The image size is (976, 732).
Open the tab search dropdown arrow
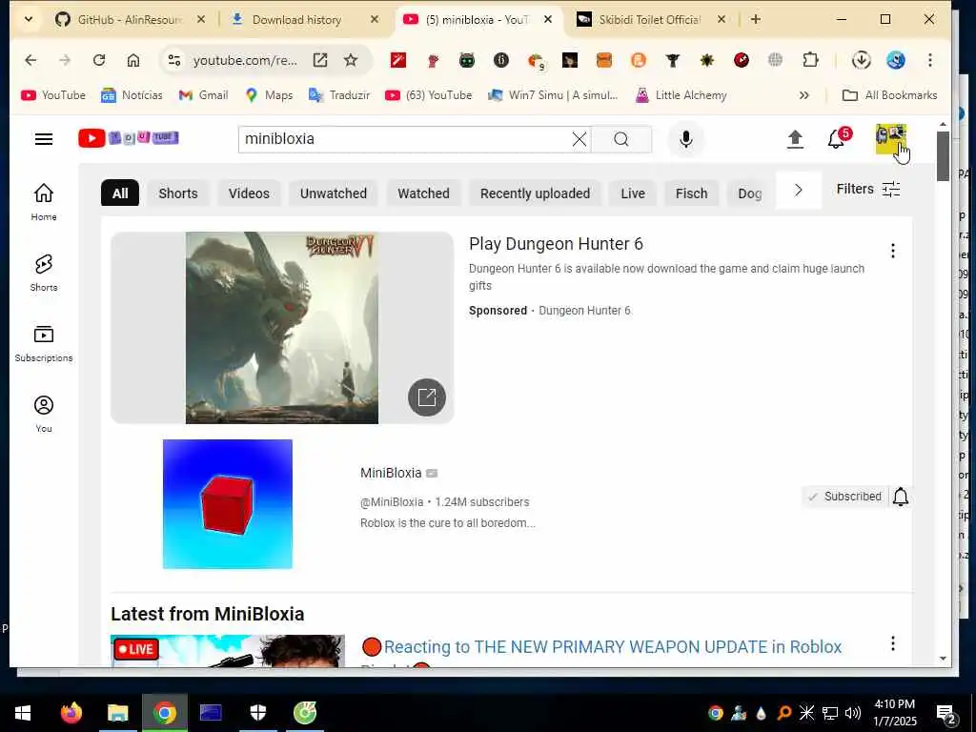(x=29, y=19)
